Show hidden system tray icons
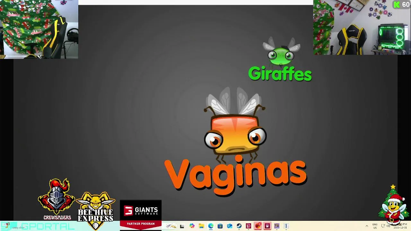Image resolution: width=411 pixels, height=231 pixels. coord(367,226)
